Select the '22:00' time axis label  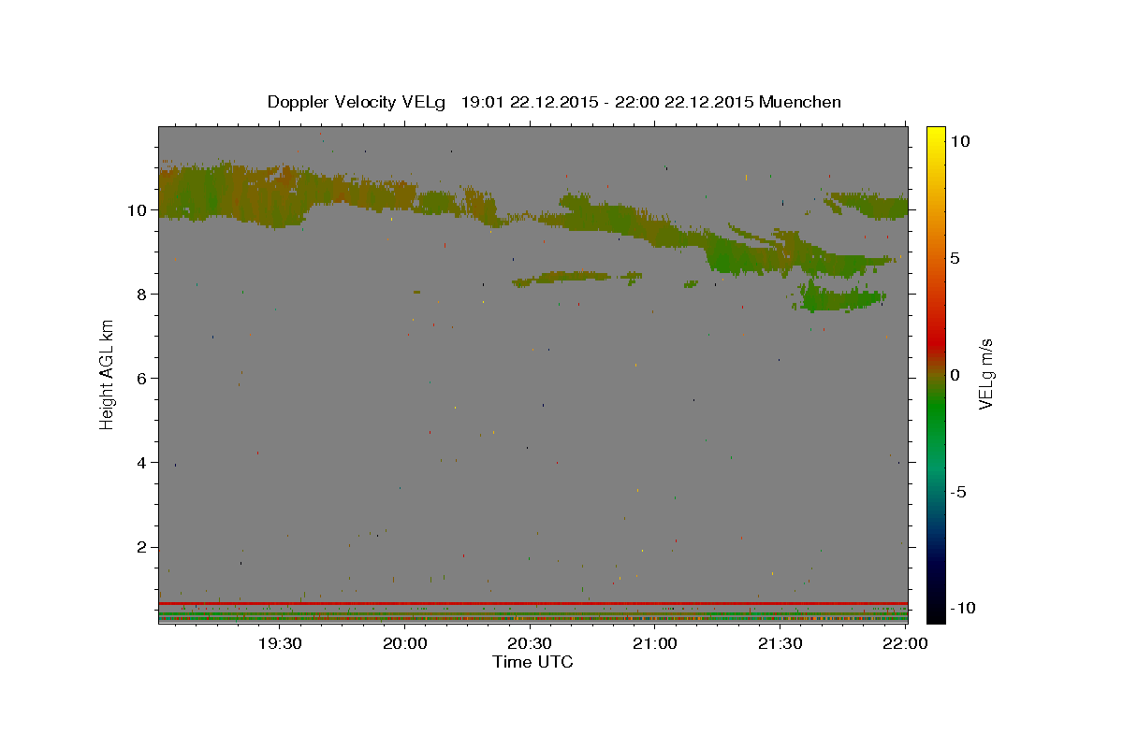coord(905,643)
